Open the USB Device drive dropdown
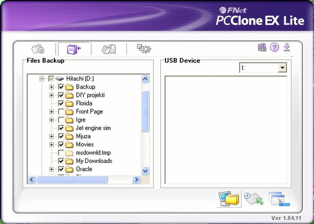 282,68
